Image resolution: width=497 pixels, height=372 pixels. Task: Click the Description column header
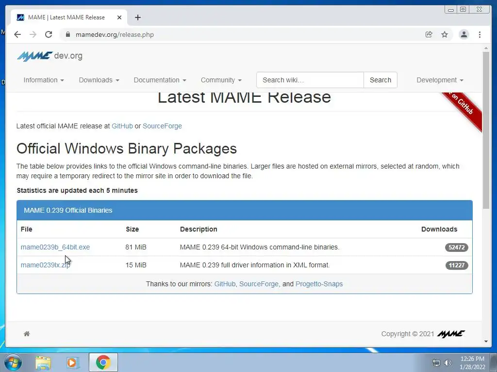[x=199, y=229]
